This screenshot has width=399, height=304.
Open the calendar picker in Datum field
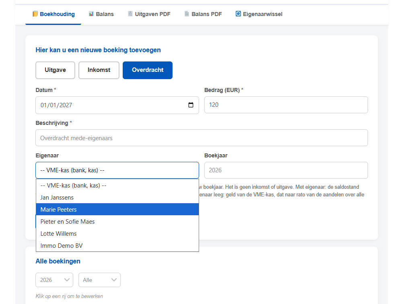pos(191,105)
